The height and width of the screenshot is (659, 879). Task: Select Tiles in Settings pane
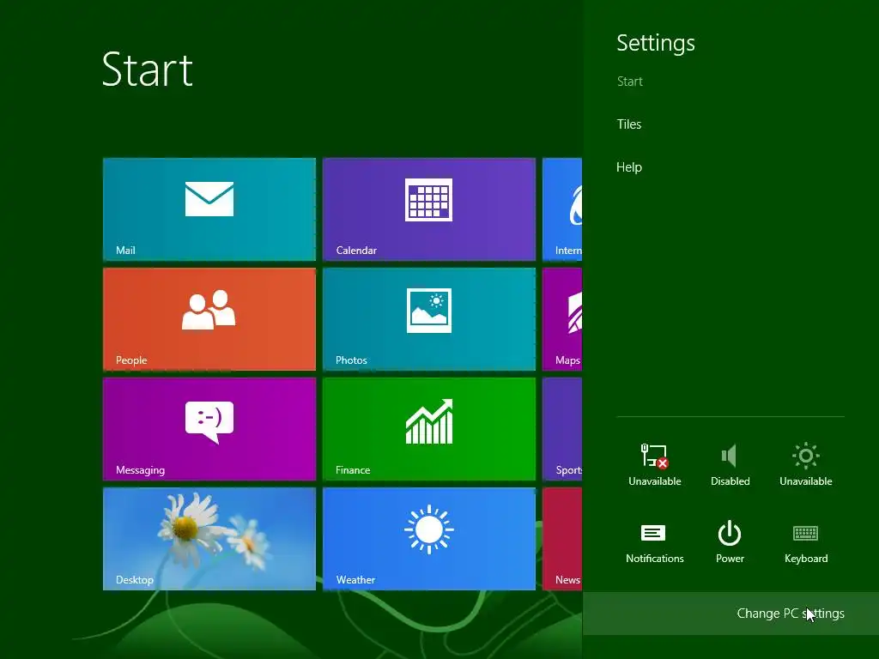[x=629, y=124]
